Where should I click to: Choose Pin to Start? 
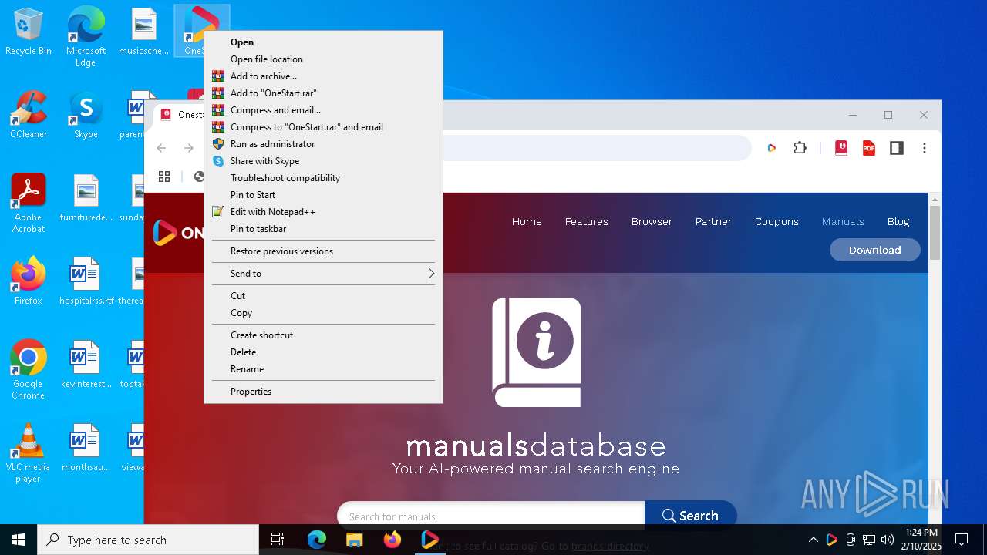pos(323,195)
